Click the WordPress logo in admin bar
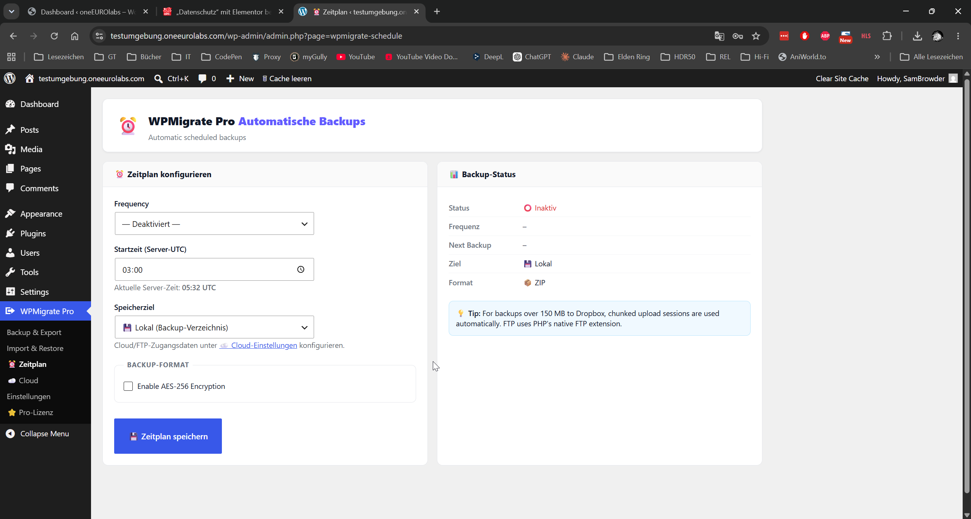 point(10,78)
